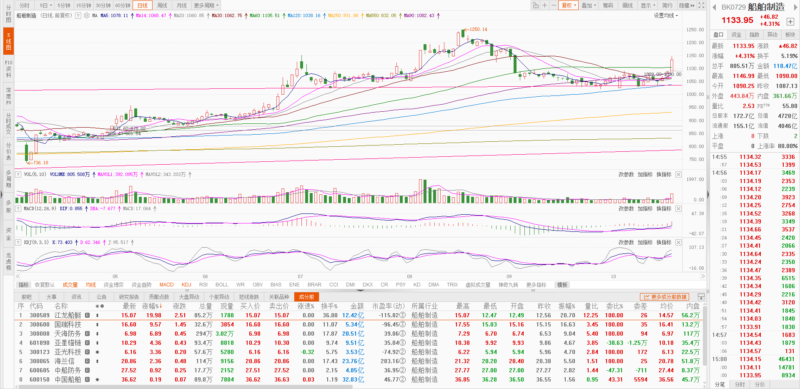Enter fullscreen chart mode via the expand icon
The height and width of the screenshot is (389, 800).
(x=702, y=5)
